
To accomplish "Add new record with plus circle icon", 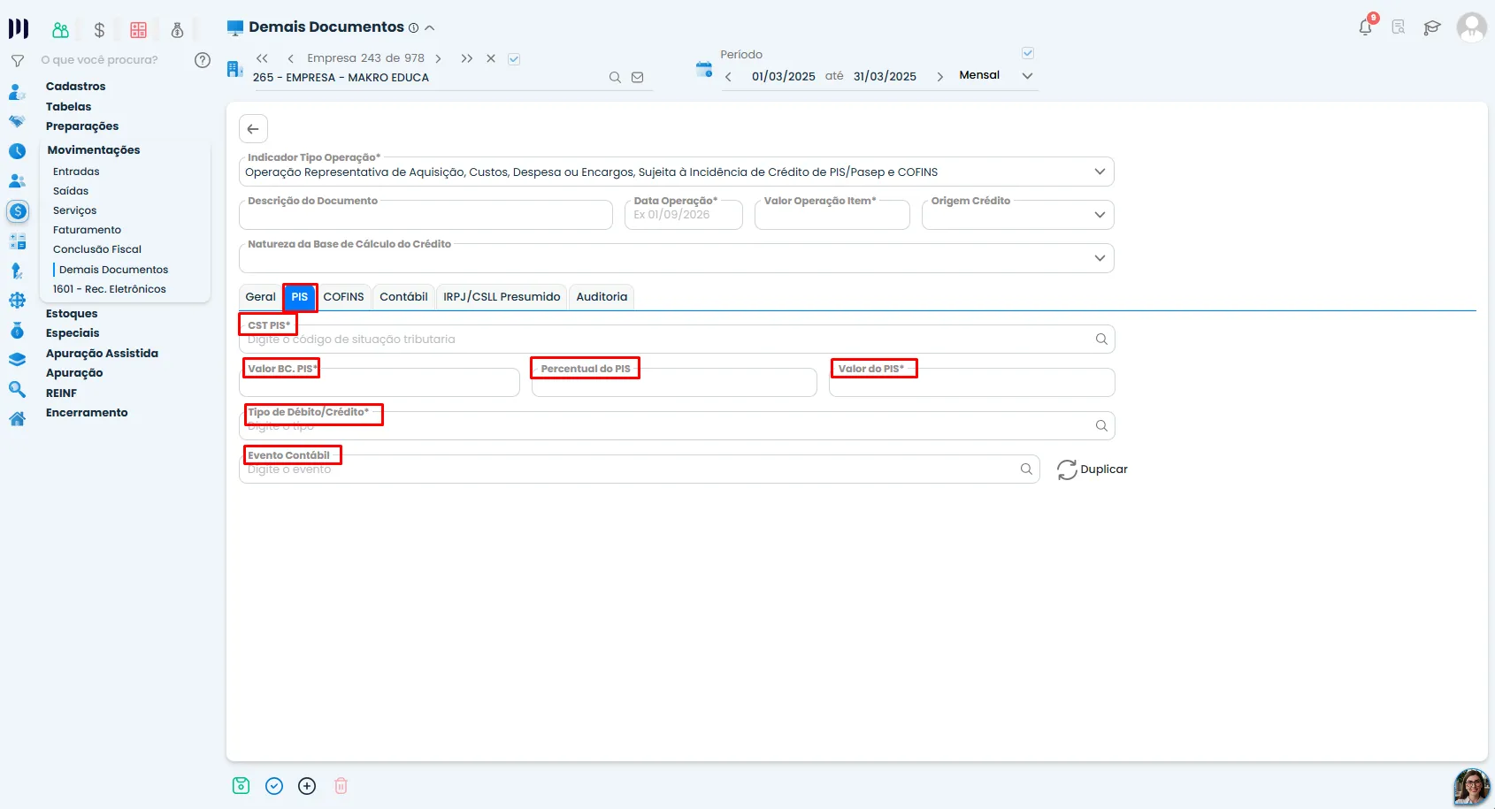I will point(307,786).
